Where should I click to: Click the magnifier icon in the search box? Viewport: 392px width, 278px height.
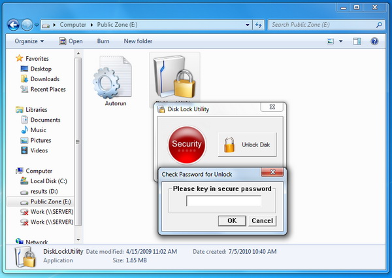[379, 25]
